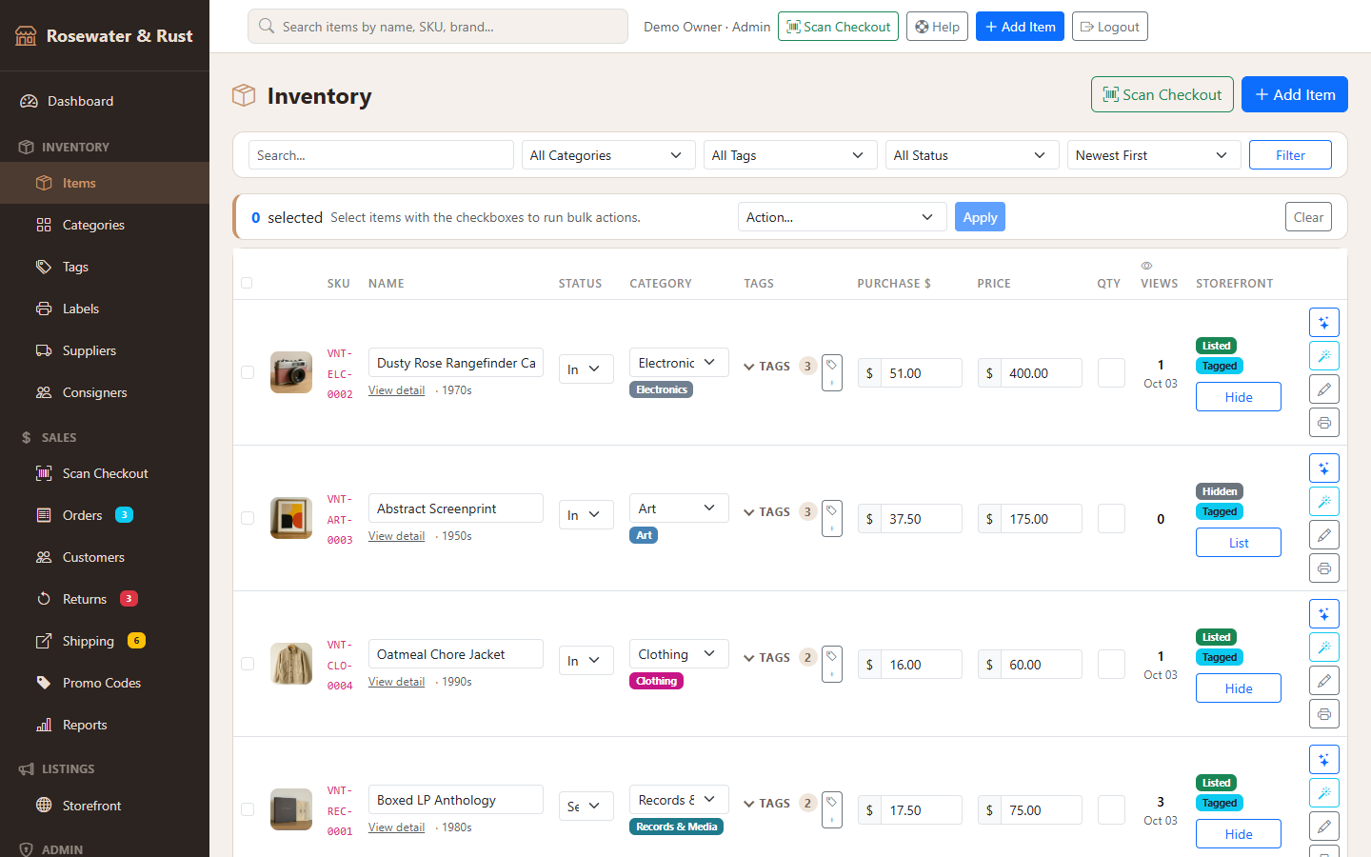Click List for Abstract Screenprint
Viewport: 1371px width, 857px height.
pos(1239,543)
